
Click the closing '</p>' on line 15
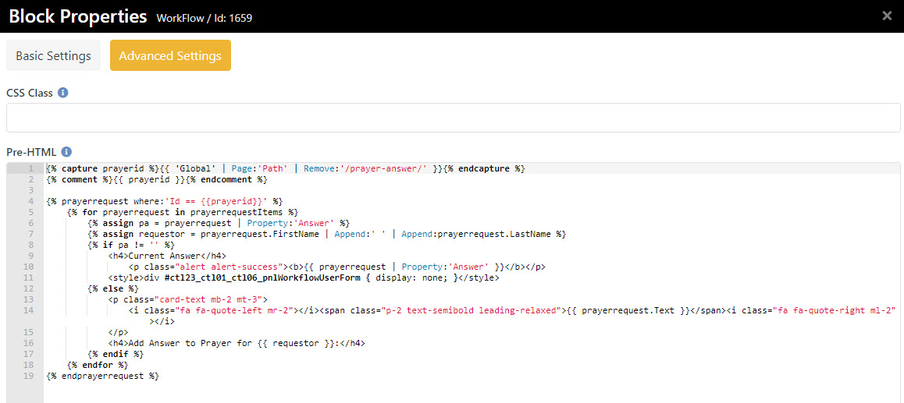pos(118,332)
